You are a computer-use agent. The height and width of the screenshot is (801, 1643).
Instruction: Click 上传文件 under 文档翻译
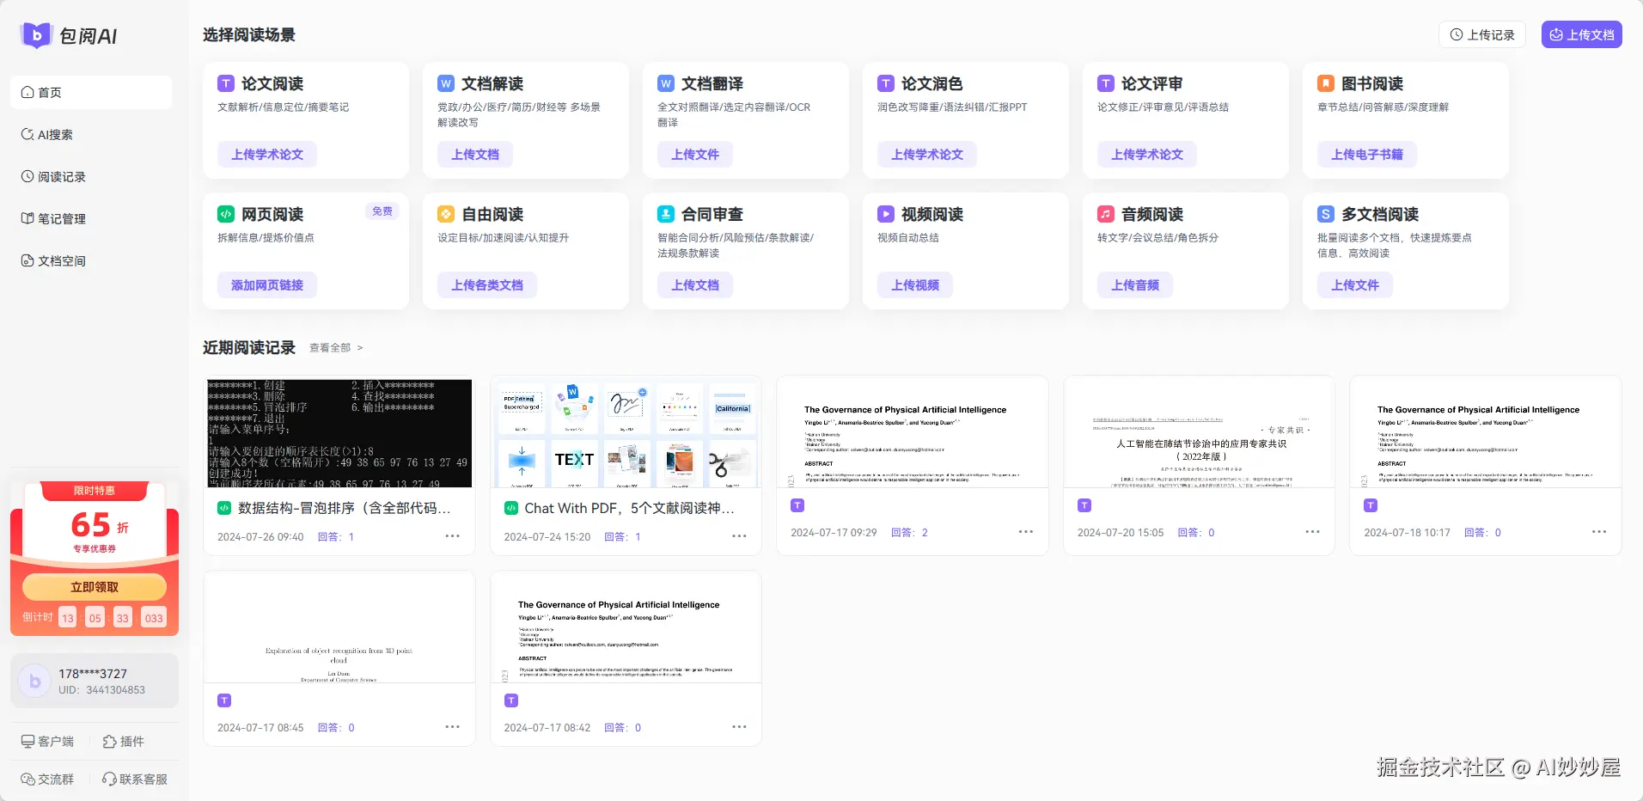[x=695, y=155]
